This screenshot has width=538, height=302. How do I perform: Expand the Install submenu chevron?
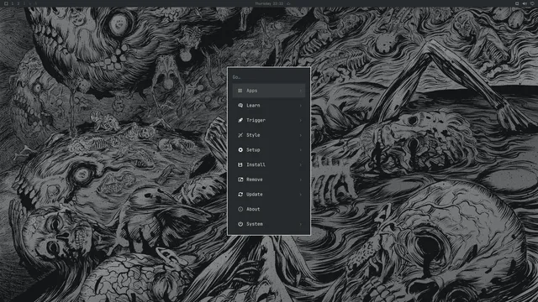coord(301,164)
